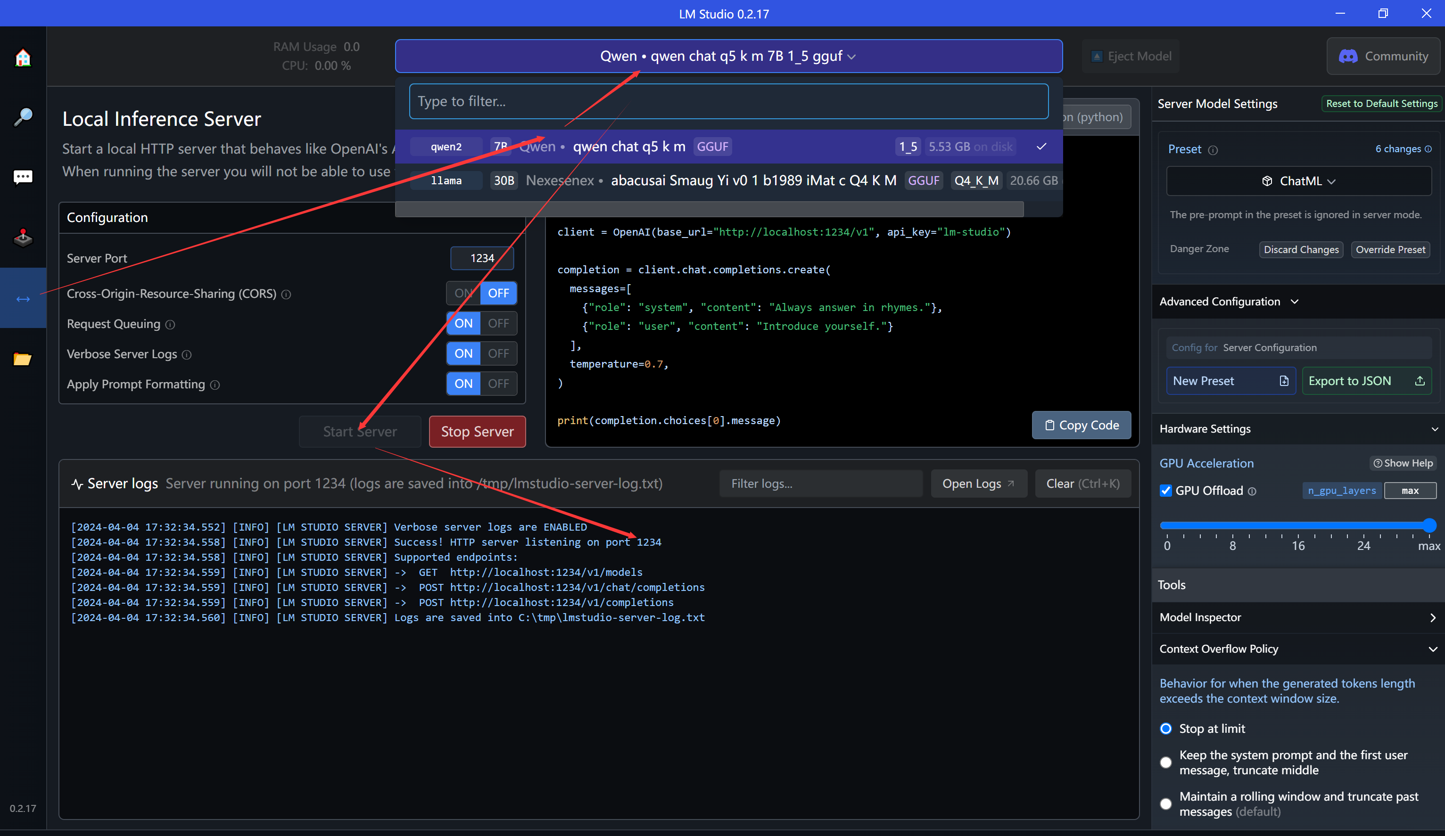Open the Config for Server Configuration selector
Viewport: 1445px width, 836px height.
[1298, 348]
